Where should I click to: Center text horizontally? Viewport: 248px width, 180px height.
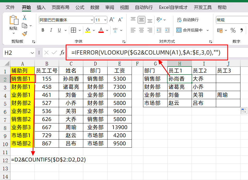pyautogui.click(x=141, y=30)
